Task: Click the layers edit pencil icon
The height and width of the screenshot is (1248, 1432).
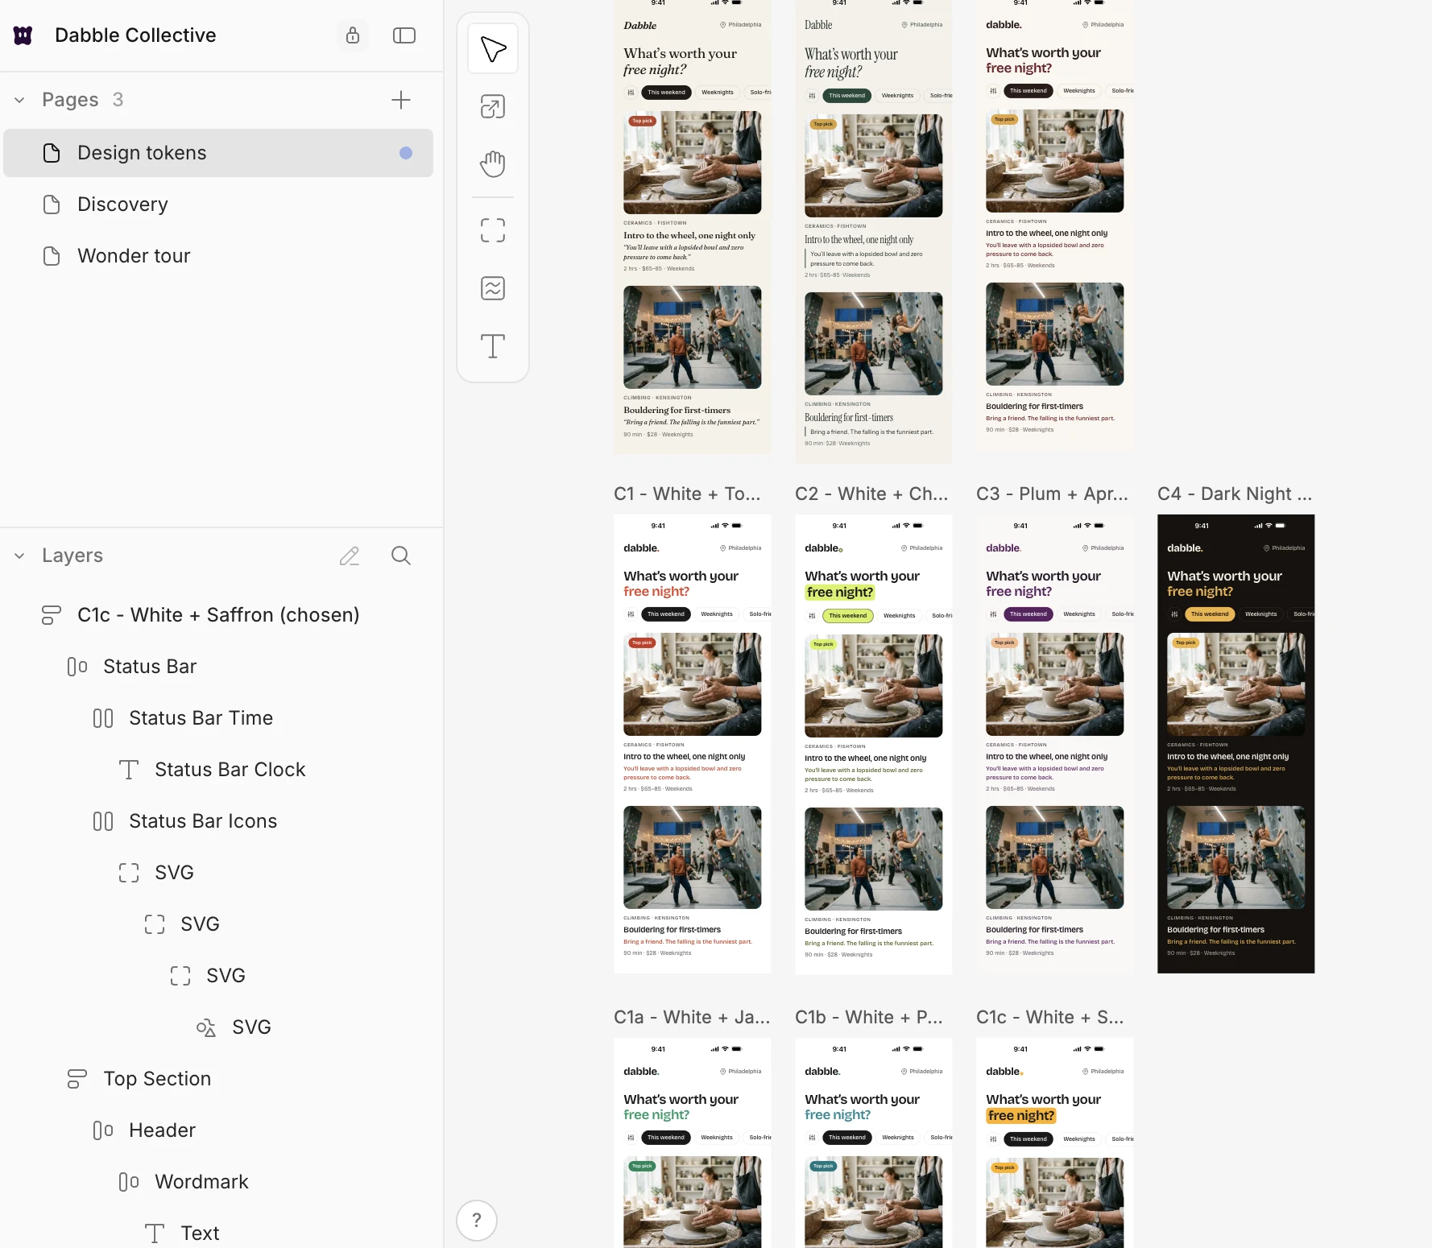Action: click(x=350, y=556)
